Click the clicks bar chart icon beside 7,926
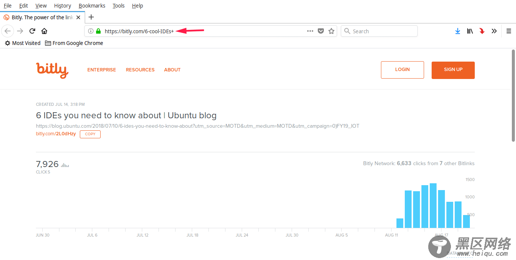The height and width of the screenshot is (260, 516). coord(65,165)
